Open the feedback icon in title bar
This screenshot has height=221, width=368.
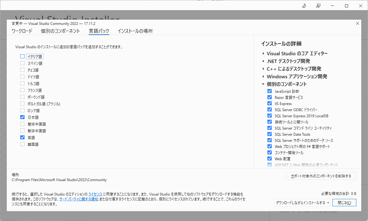[318, 6]
